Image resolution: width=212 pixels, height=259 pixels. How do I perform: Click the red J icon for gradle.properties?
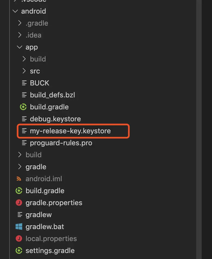[x=19, y=203]
